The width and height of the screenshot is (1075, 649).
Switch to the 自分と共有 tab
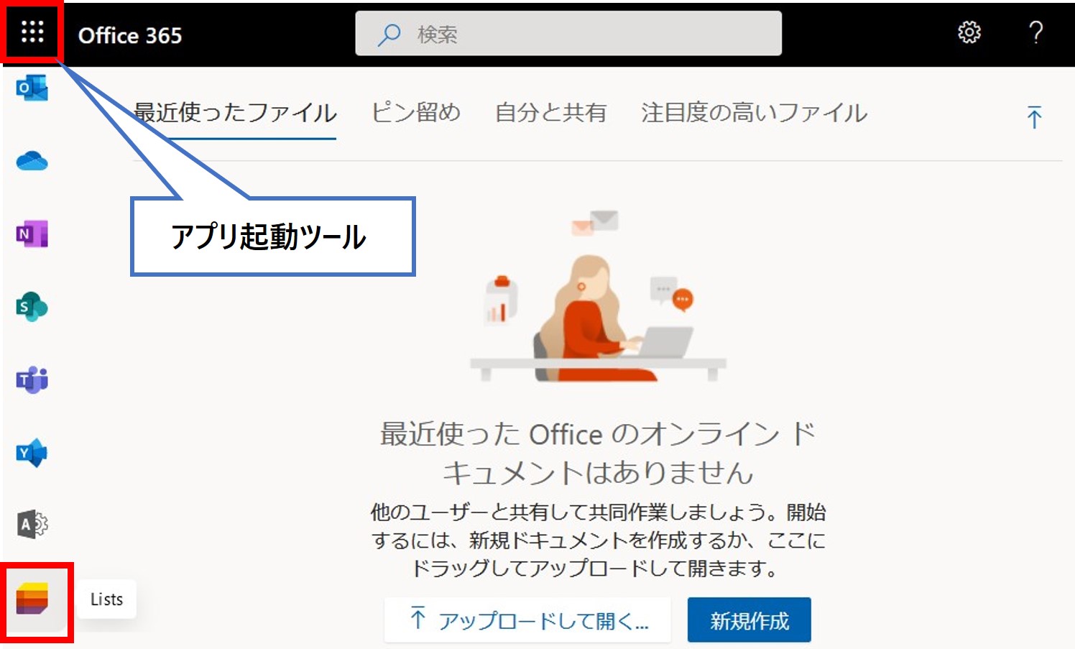click(550, 113)
